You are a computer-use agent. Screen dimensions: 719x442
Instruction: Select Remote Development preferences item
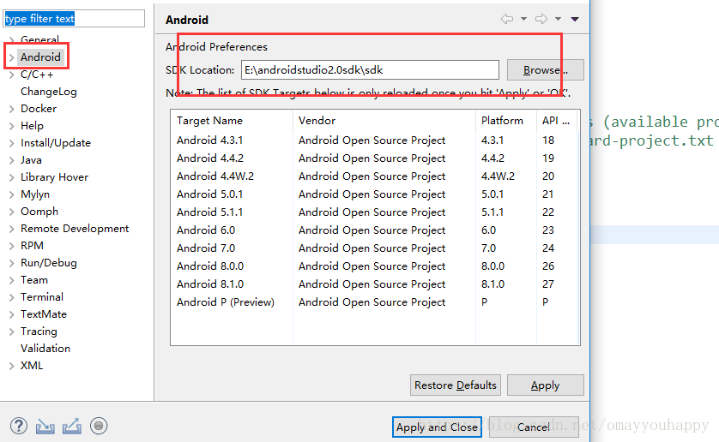75,229
